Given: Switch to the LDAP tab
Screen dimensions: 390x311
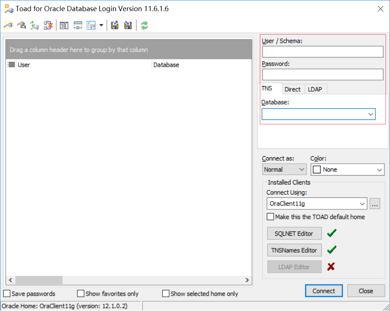Looking at the screenshot, I should (x=315, y=89).
